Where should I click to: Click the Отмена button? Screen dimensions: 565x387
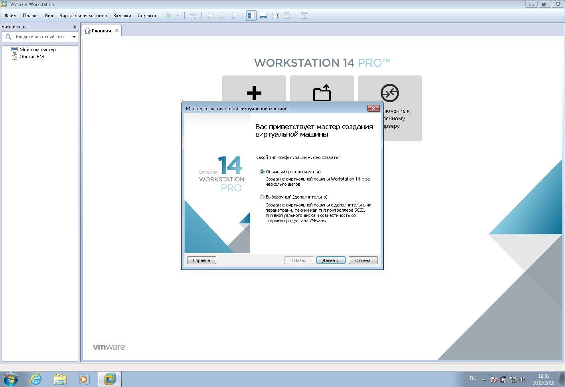pyautogui.click(x=363, y=260)
